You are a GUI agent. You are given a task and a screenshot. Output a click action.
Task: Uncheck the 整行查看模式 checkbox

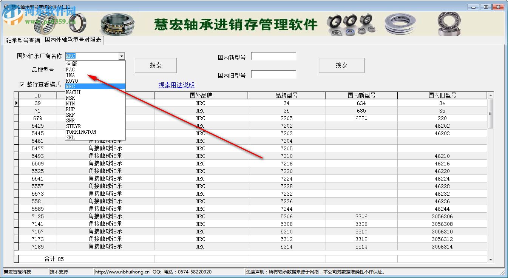[22, 85]
